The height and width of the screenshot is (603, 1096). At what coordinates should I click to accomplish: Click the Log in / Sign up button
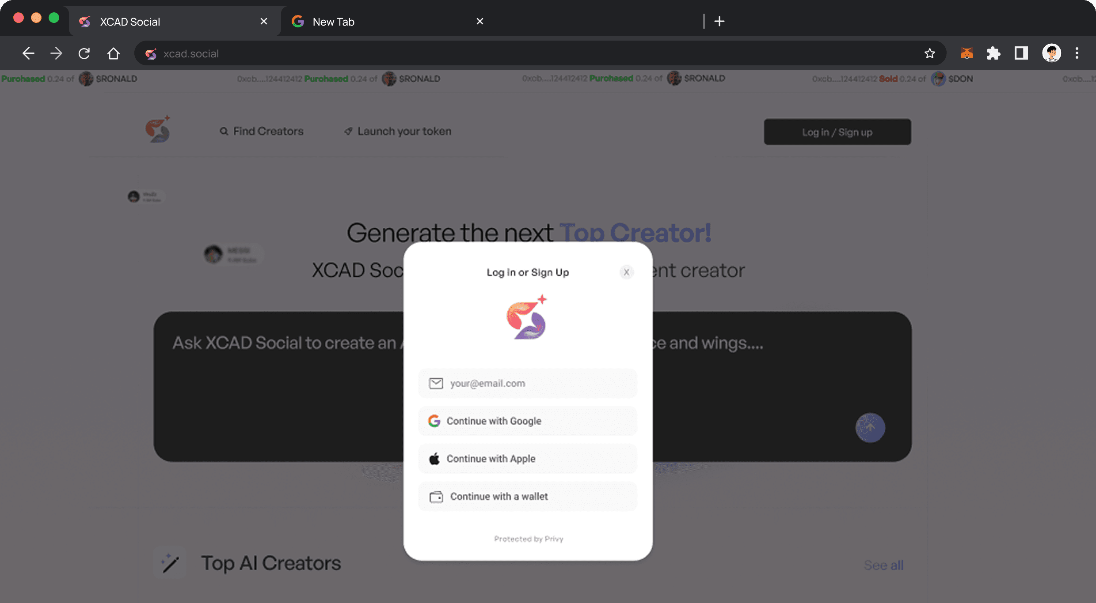point(837,132)
